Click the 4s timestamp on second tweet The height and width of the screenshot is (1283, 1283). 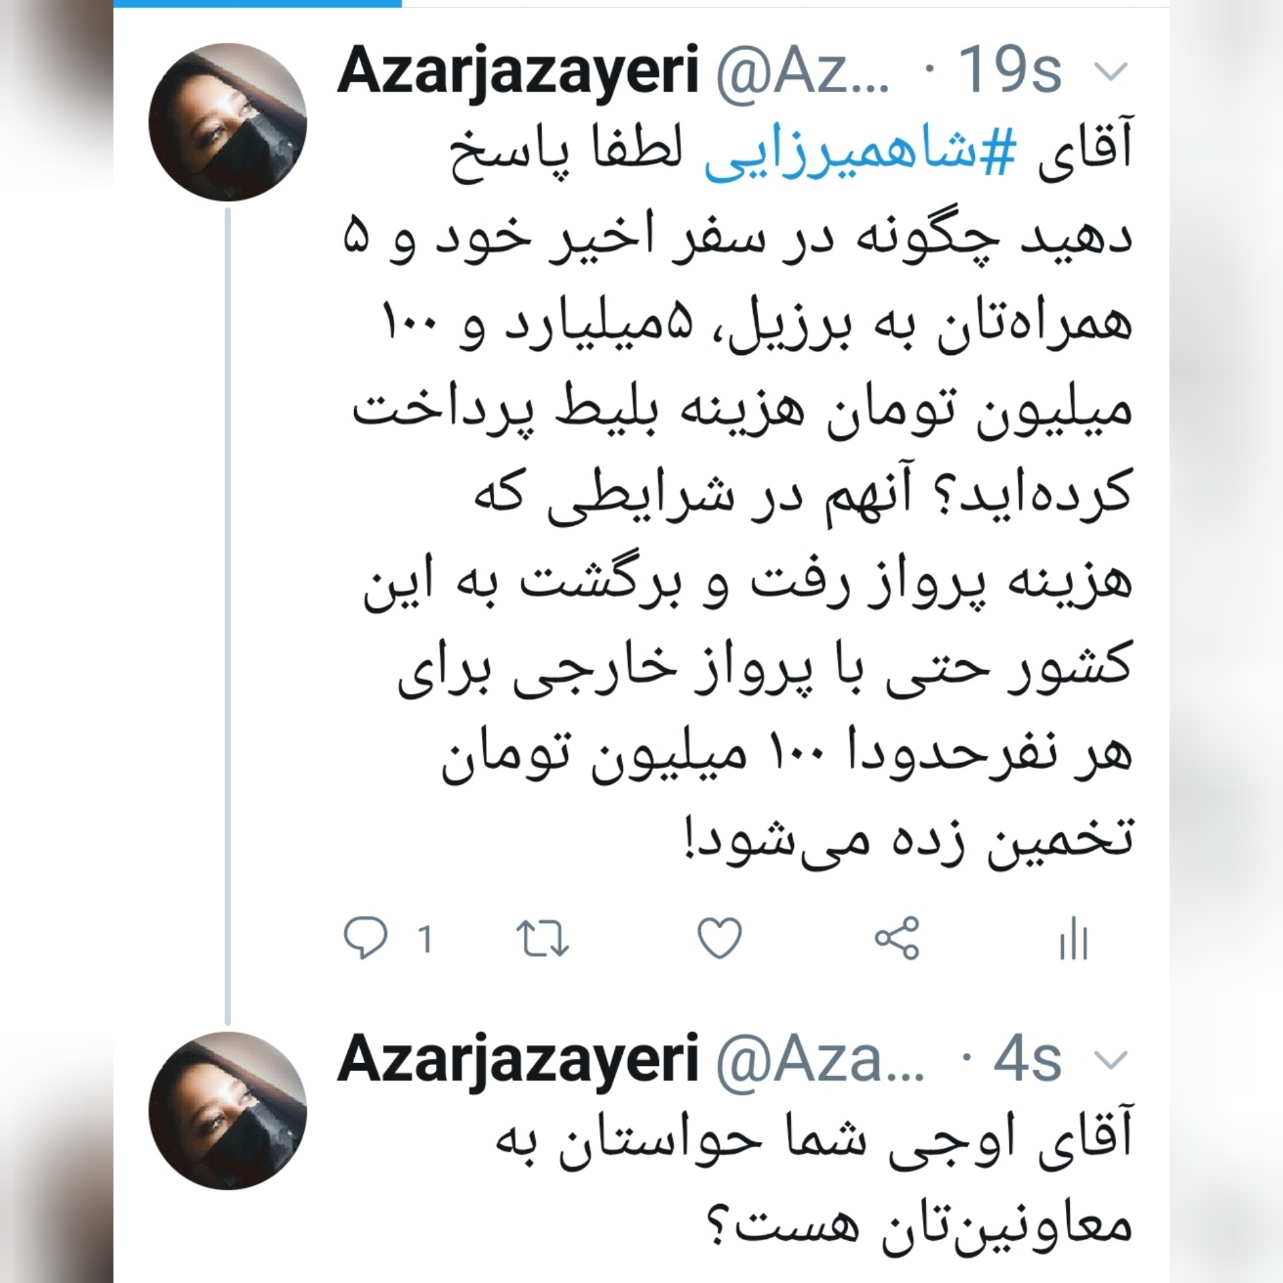click(1028, 1060)
